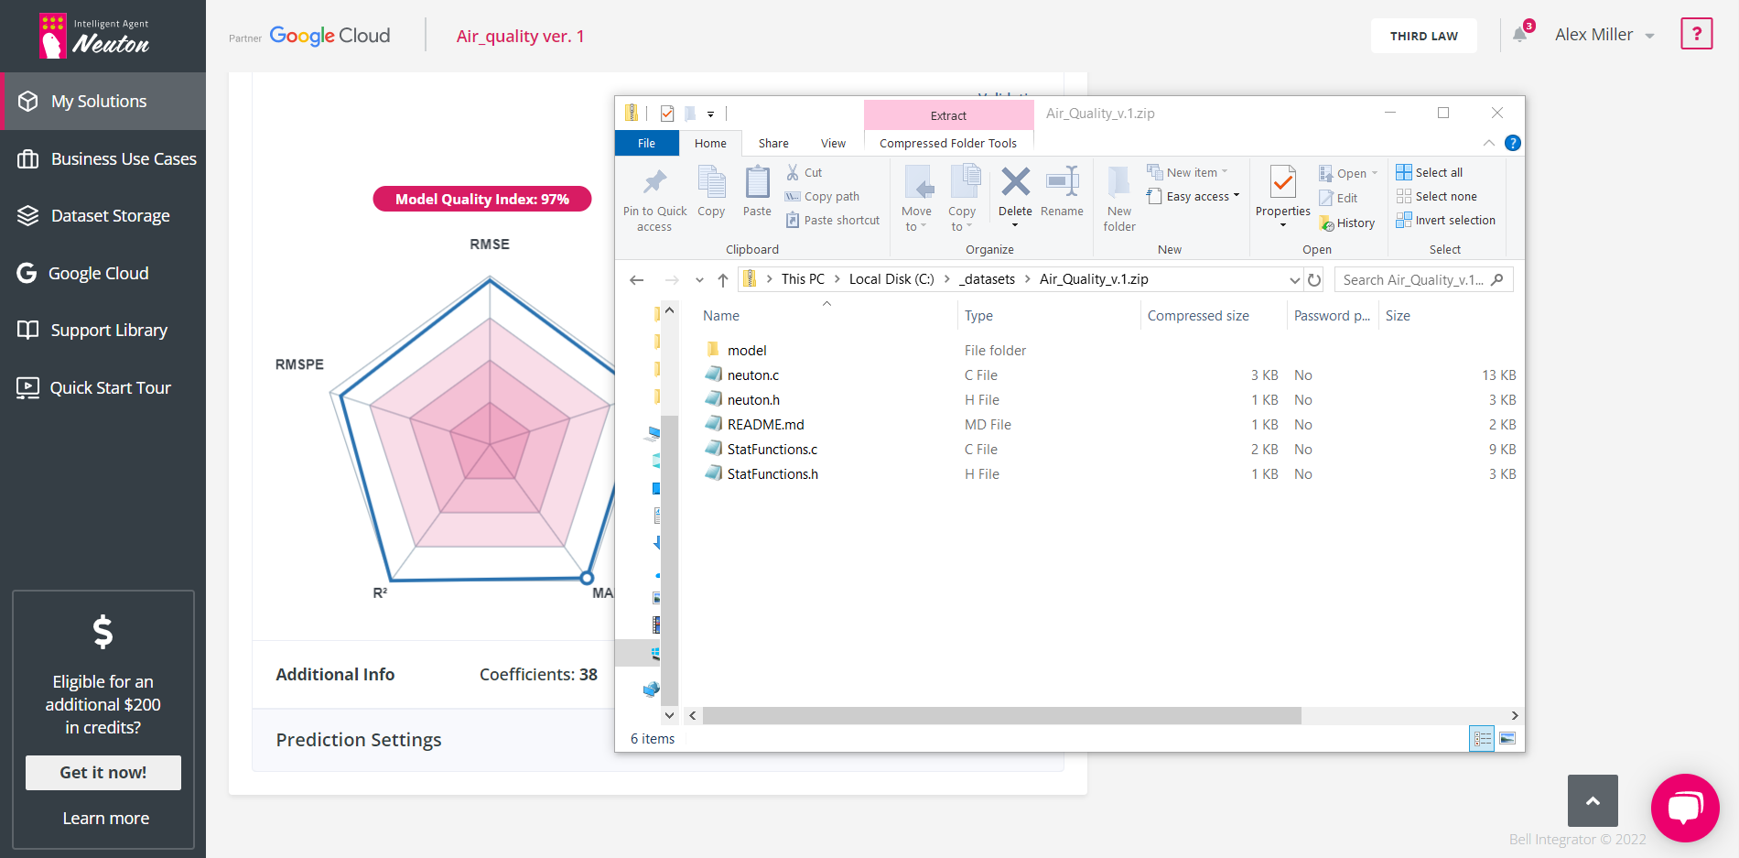Switch to the View ribbon tab
1739x858 pixels.
tap(833, 143)
